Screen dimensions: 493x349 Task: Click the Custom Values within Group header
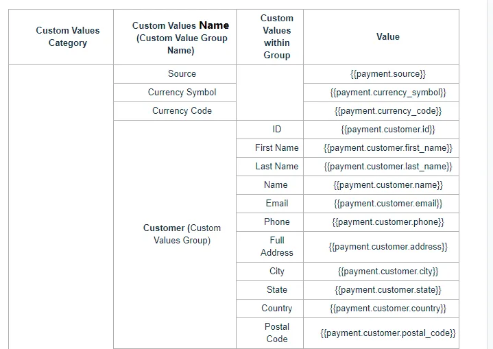pyautogui.click(x=276, y=36)
